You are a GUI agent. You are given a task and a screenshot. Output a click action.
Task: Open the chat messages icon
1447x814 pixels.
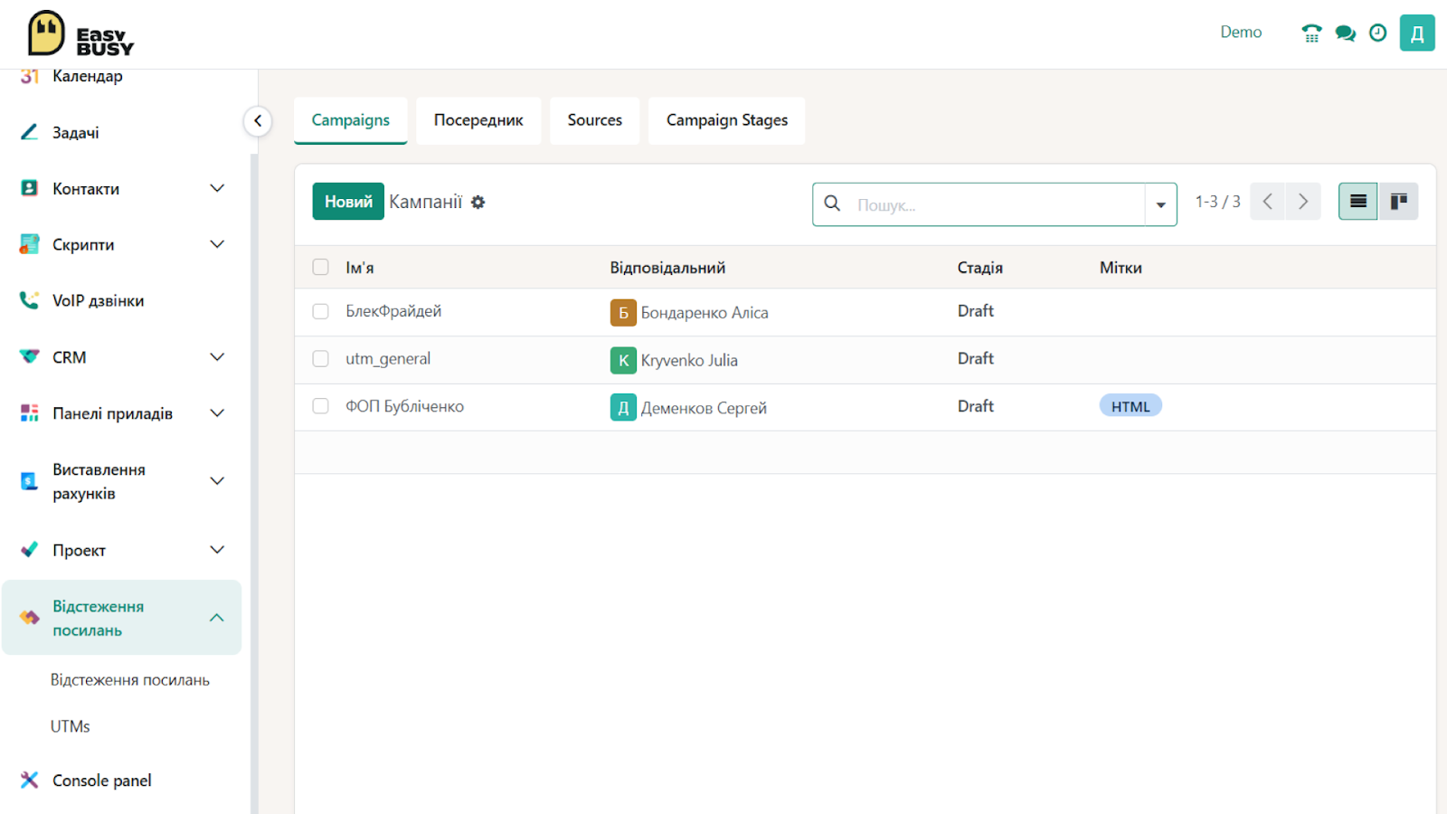tap(1345, 33)
